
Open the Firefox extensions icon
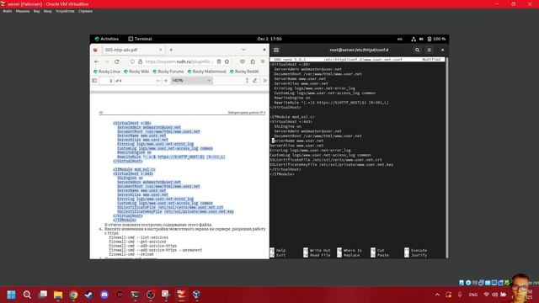click(253, 61)
